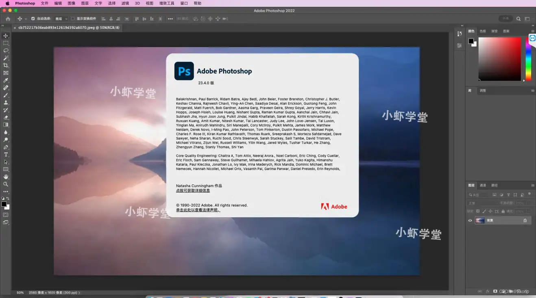Click the 单击此处以查看法律声明 link
The width and height of the screenshot is (536, 298).
pyautogui.click(x=198, y=210)
